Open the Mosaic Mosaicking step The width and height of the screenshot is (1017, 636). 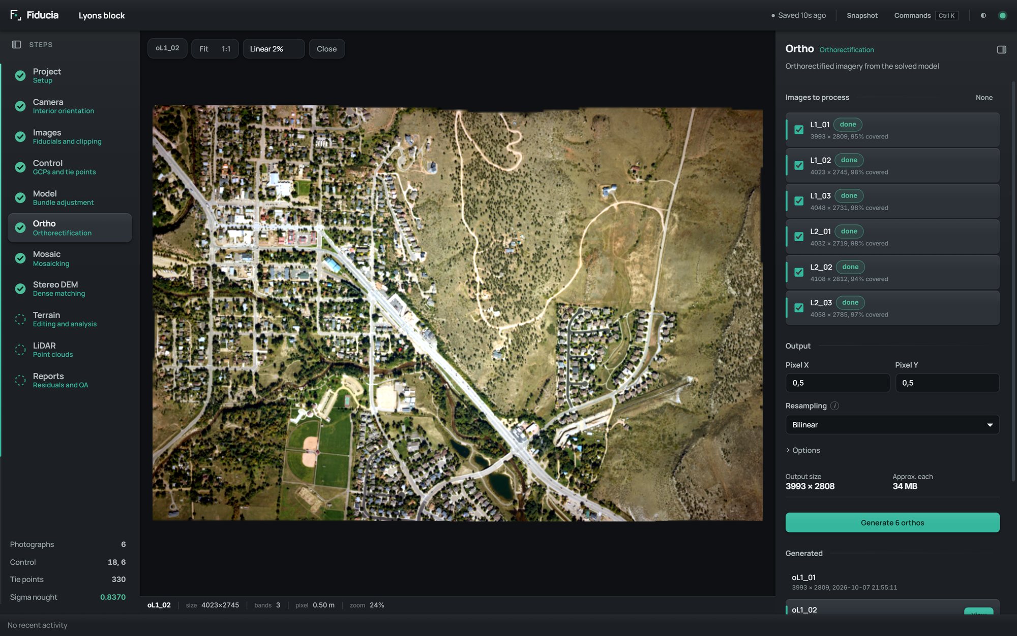pos(70,258)
